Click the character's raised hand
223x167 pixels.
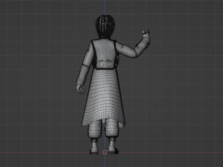click(146, 33)
